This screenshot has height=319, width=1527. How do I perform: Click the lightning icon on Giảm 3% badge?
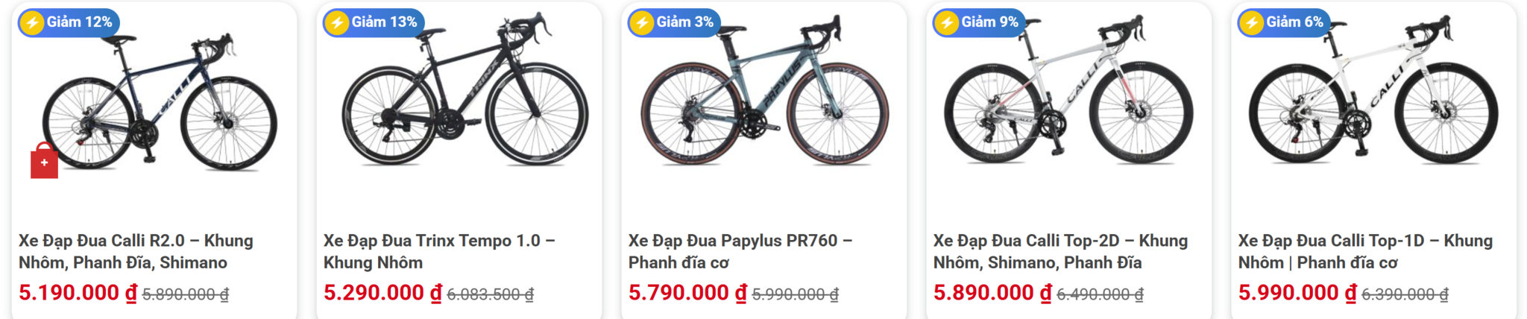[642, 23]
